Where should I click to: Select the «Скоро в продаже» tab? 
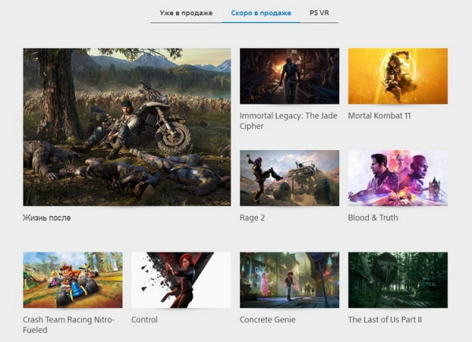coord(260,13)
